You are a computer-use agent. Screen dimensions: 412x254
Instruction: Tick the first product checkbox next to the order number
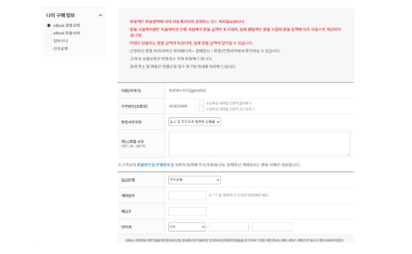click(x=202, y=103)
